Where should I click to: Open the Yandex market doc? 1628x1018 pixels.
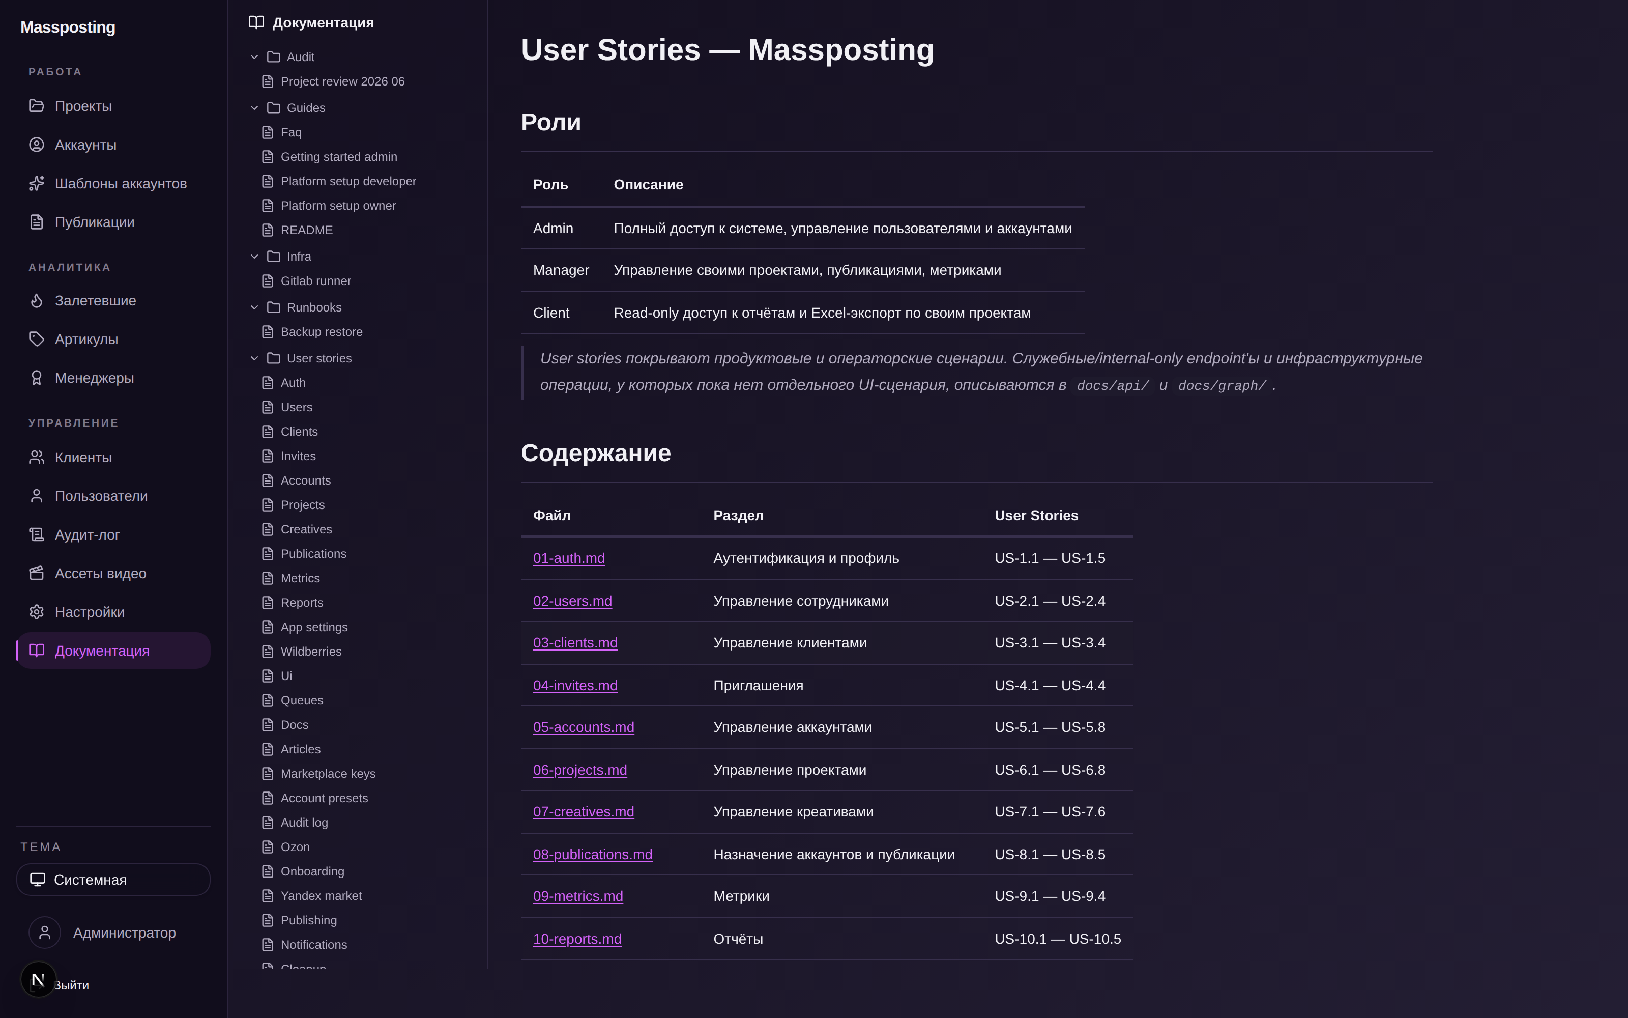[x=321, y=895]
